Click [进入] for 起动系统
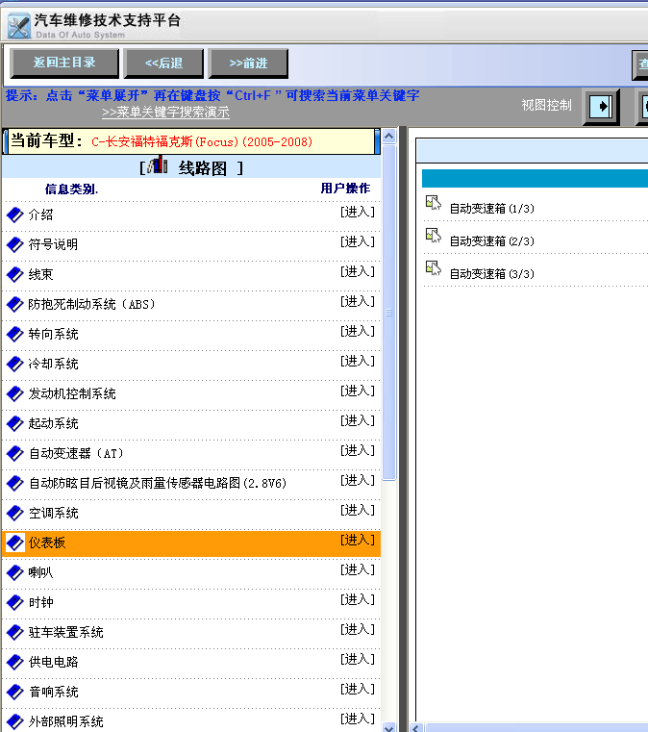The height and width of the screenshot is (732, 648). tap(358, 421)
